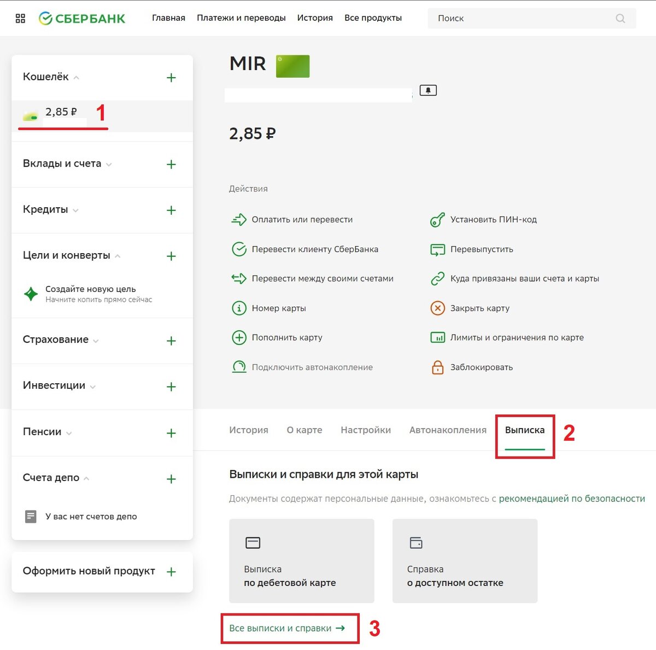The width and height of the screenshot is (656, 650).
Task: Click the chain link icon for linked accounts
Action: pyautogui.click(x=437, y=279)
